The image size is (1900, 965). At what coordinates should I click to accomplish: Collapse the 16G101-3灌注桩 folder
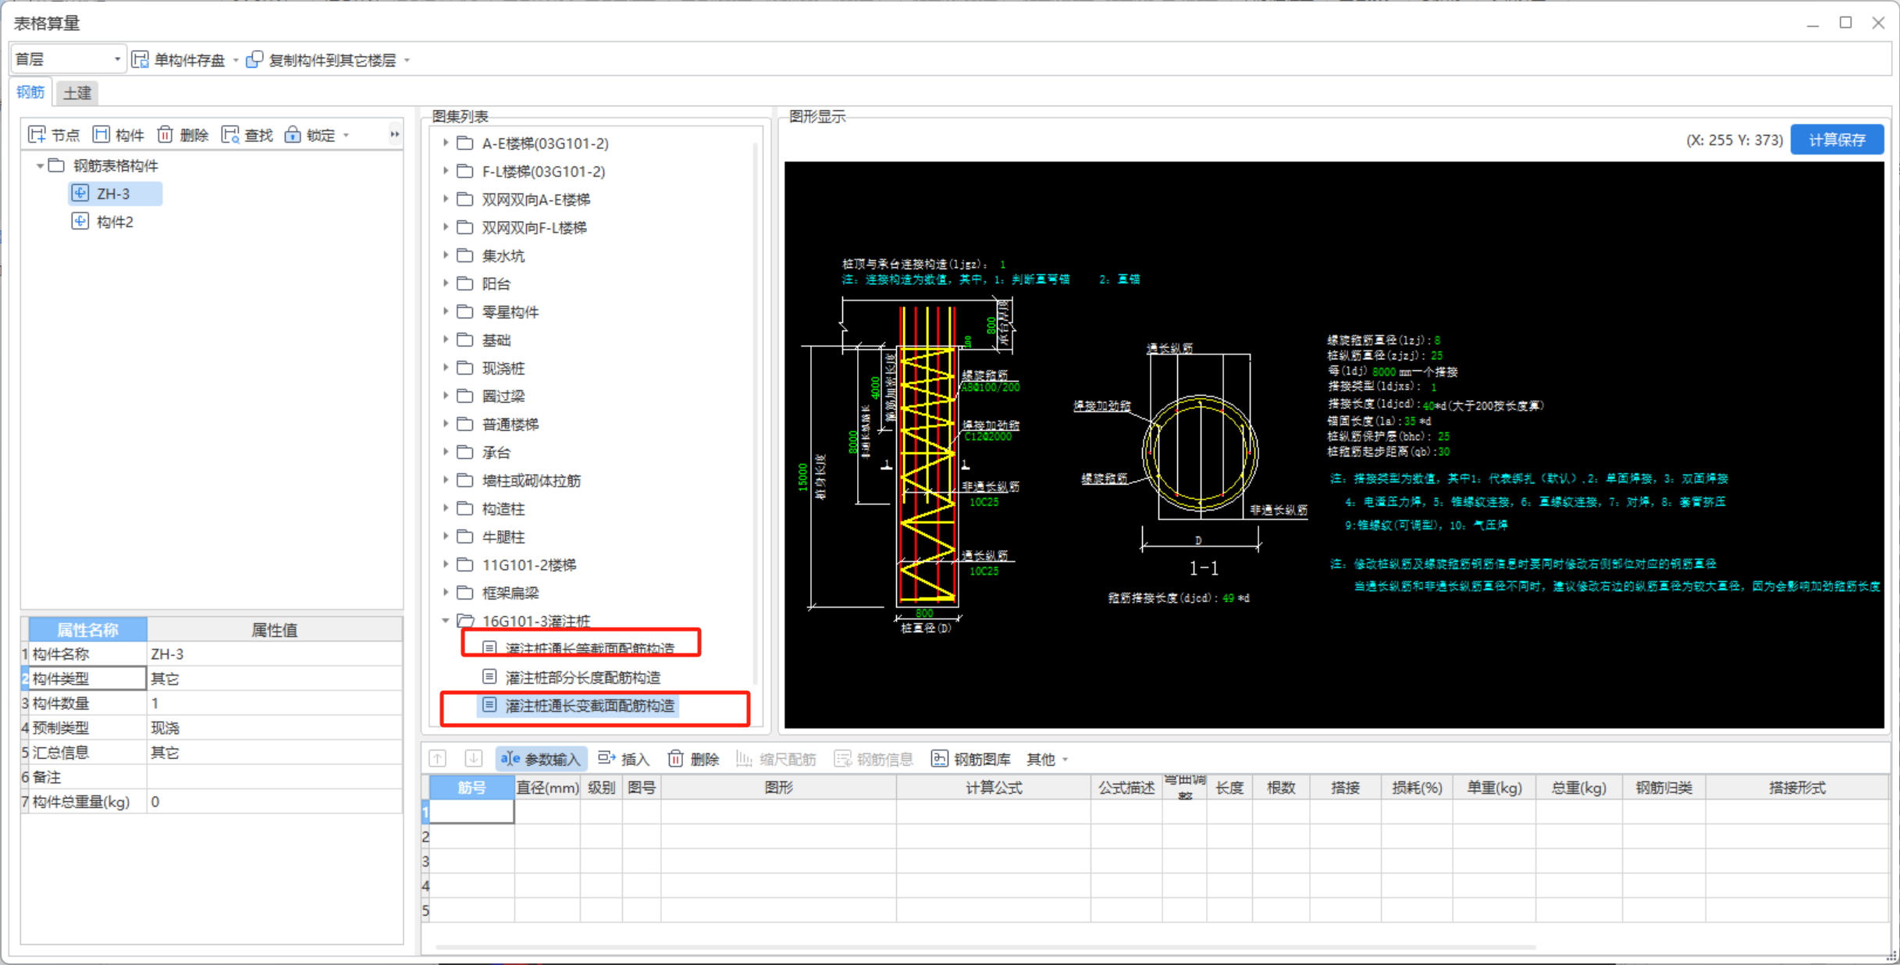(446, 621)
